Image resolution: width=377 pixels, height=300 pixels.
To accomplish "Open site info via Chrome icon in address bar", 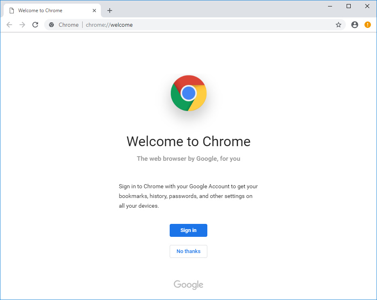I will [51, 25].
